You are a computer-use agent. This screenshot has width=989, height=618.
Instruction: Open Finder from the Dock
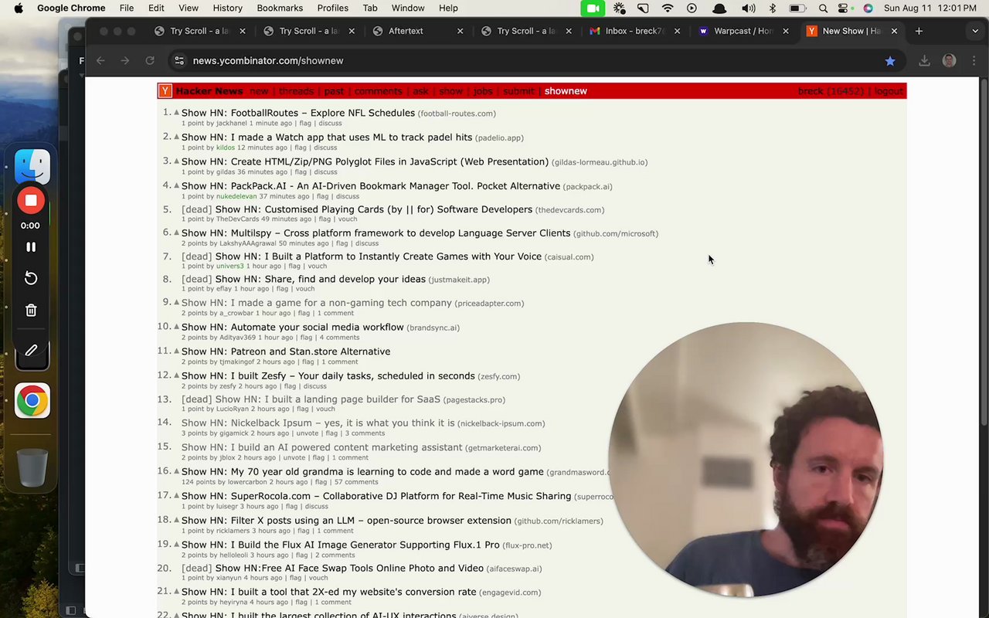tap(32, 167)
